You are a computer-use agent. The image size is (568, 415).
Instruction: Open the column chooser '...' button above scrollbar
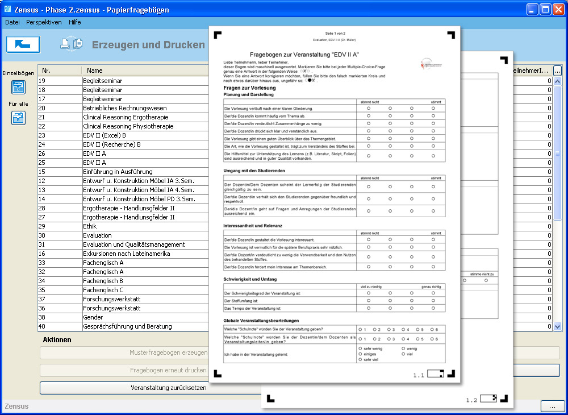tap(557, 71)
